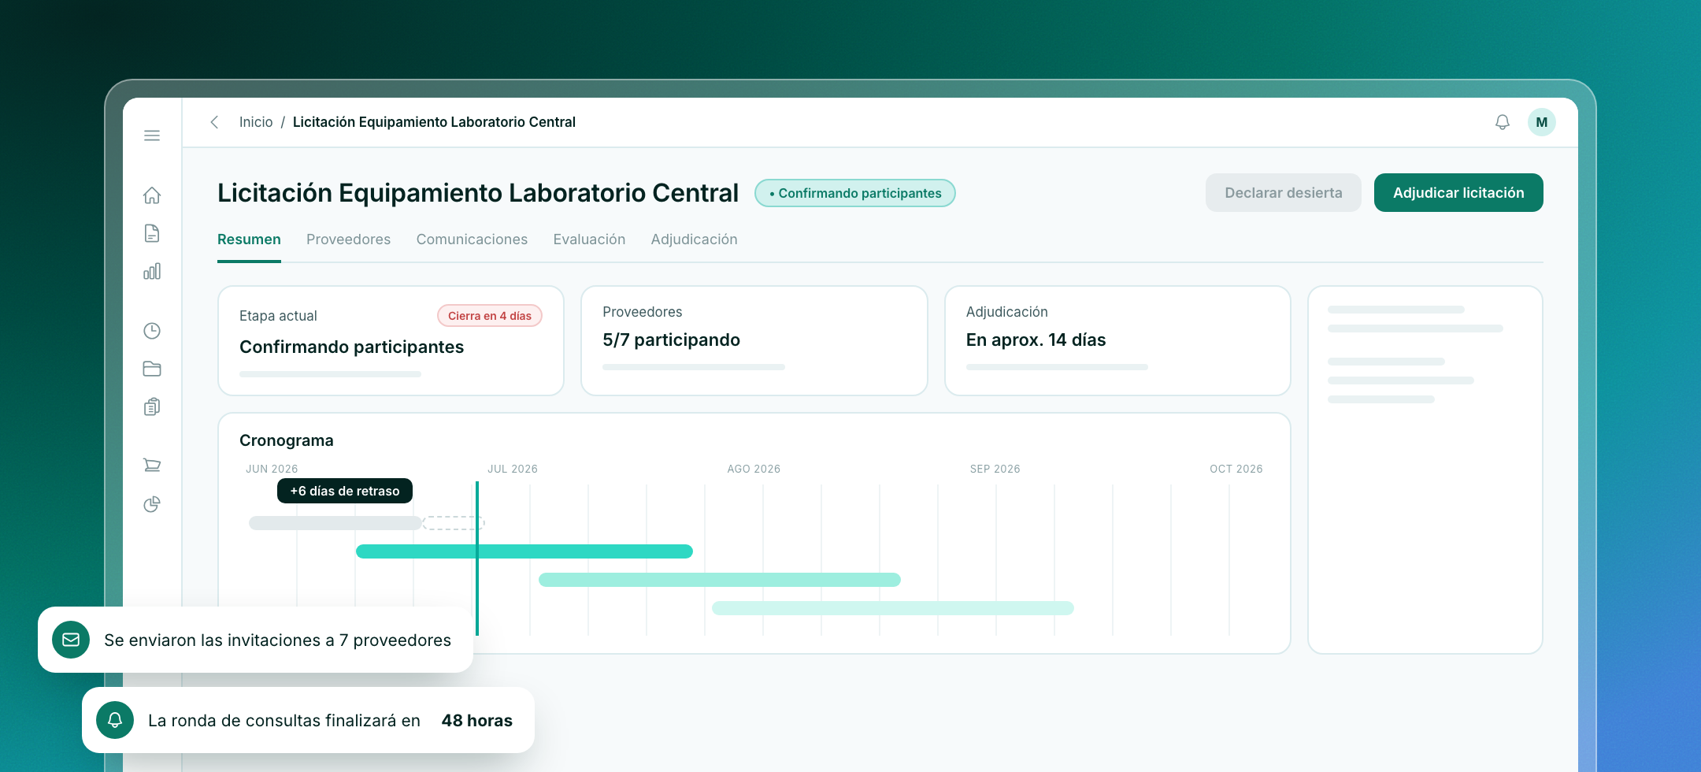Click the AGO 2026 month label
Screen dimensions: 1701x772
pyautogui.click(x=754, y=469)
